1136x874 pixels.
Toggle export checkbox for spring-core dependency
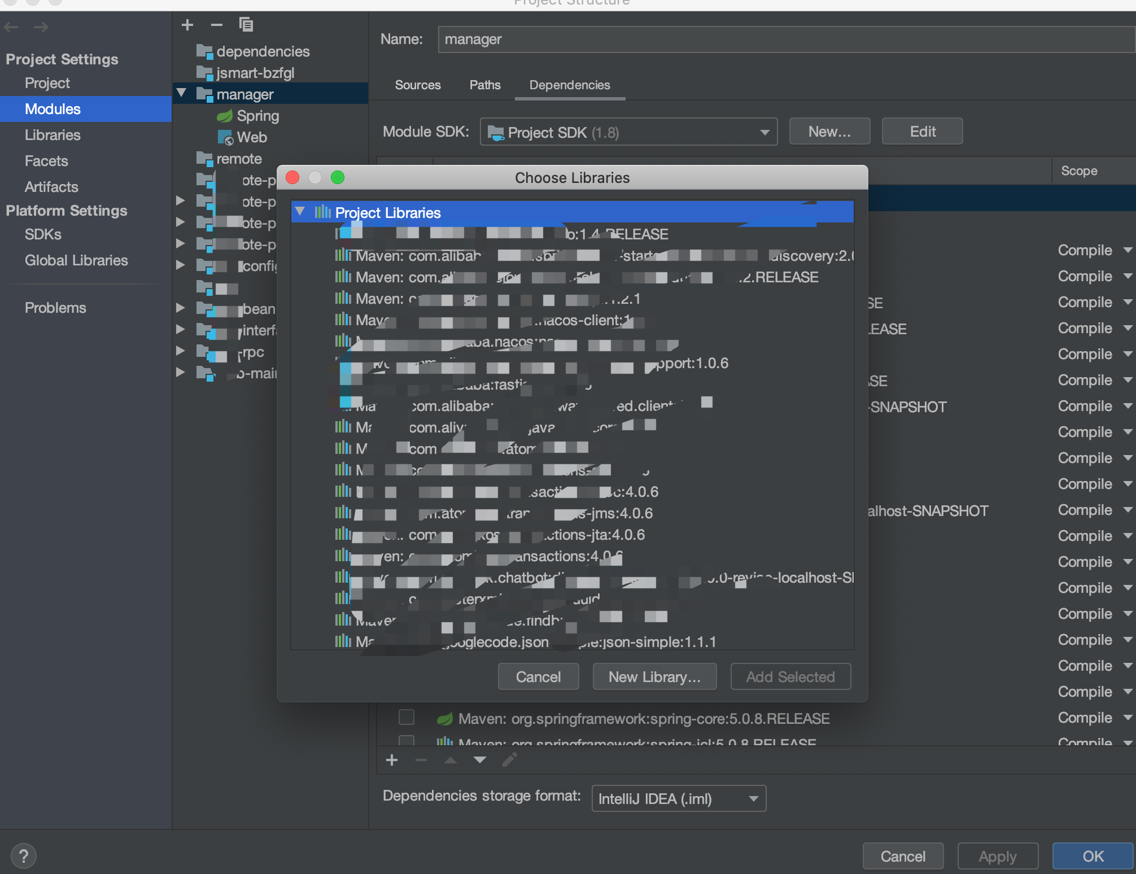pos(406,717)
